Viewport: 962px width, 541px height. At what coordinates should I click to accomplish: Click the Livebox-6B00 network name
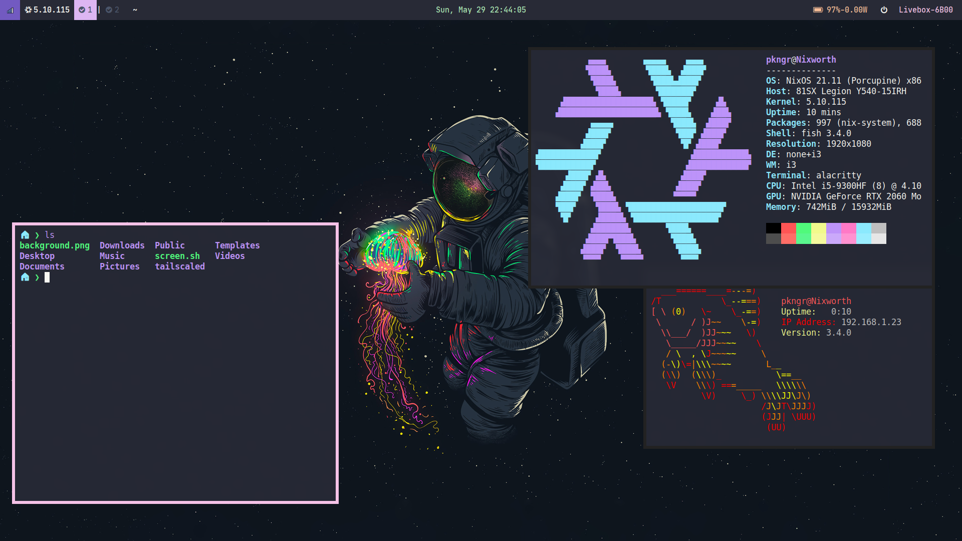pyautogui.click(x=925, y=10)
